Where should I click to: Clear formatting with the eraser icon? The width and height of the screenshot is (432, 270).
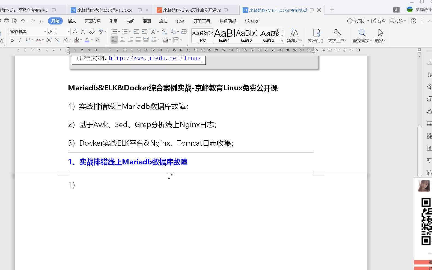coord(92,32)
